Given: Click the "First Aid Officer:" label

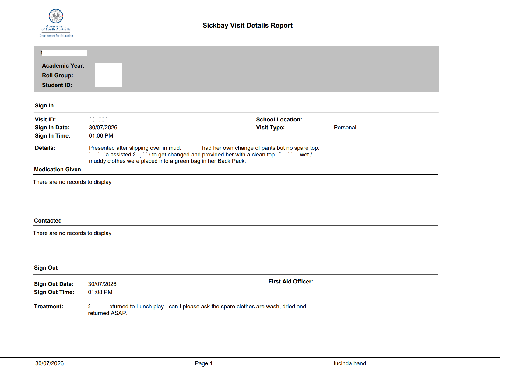Looking at the screenshot, I should [x=291, y=282].
